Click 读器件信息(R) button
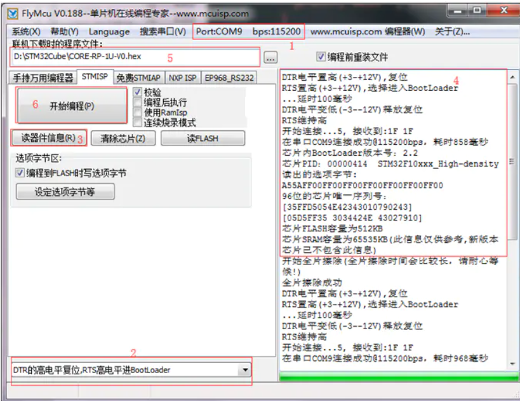Image resolution: width=520 pixels, height=401 pixels. 49,138
